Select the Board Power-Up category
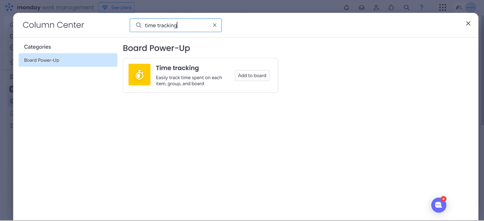The width and height of the screenshot is (484, 221). 68,60
